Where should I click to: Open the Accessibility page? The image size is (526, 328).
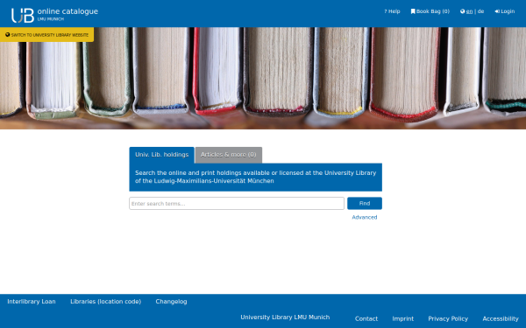coord(501,319)
